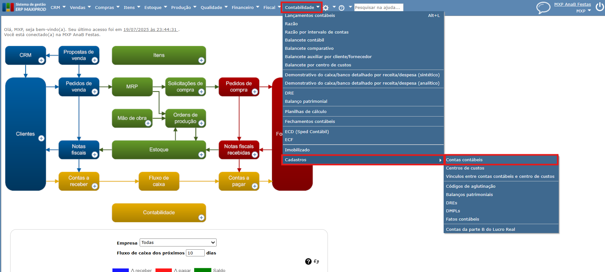Click the cash flow chart help icon
The width and height of the screenshot is (605, 272).
(308, 261)
